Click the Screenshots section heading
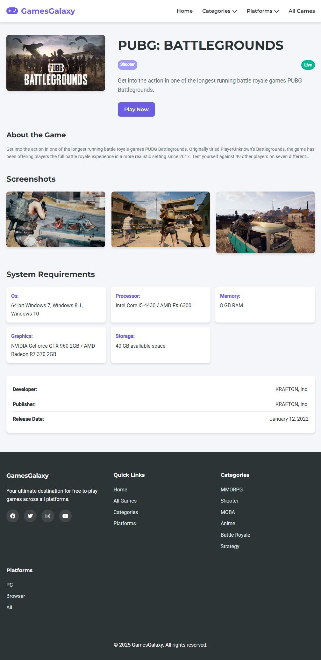Image resolution: width=321 pixels, height=660 pixels. (x=31, y=179)
